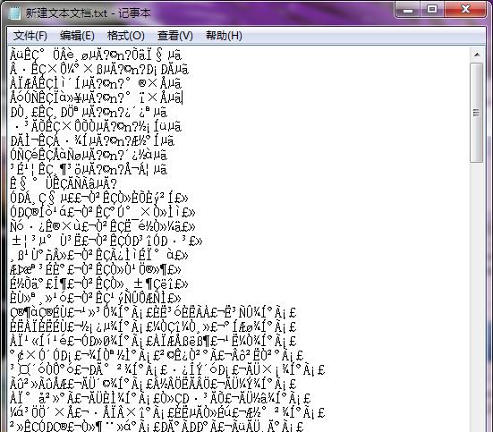The image size is (493, 432).
Task: Maximize the Notepad window
Action: pyautogui.click(x=432, y=10)
